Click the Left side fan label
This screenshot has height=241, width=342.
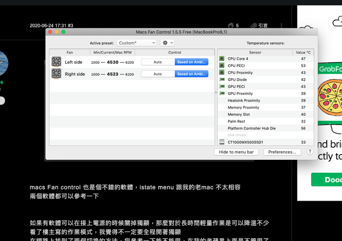click(74, 62)
